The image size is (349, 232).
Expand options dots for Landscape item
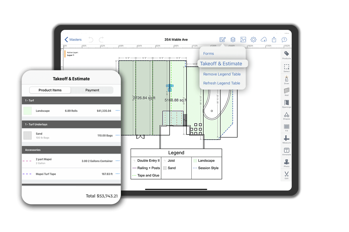[x=117, y=111]
